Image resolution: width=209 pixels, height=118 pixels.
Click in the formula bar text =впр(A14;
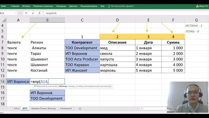pyautogui.click(x=51, y=13)
